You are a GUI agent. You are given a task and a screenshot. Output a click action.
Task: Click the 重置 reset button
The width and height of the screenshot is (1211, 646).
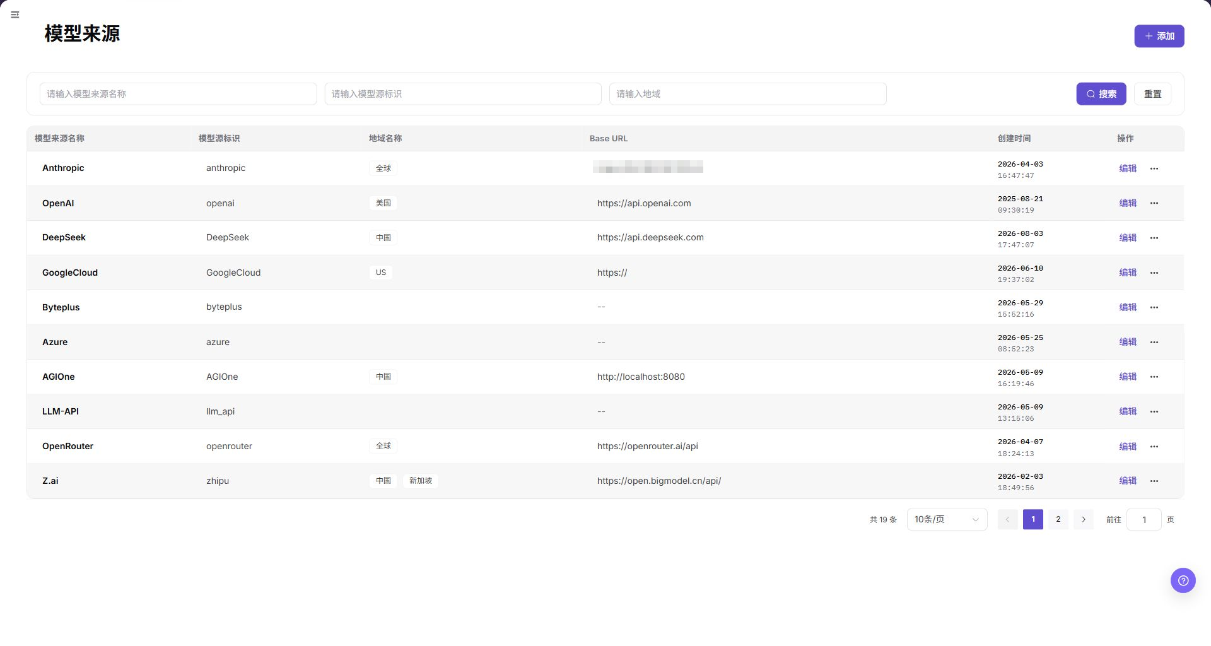point(1152,94)
